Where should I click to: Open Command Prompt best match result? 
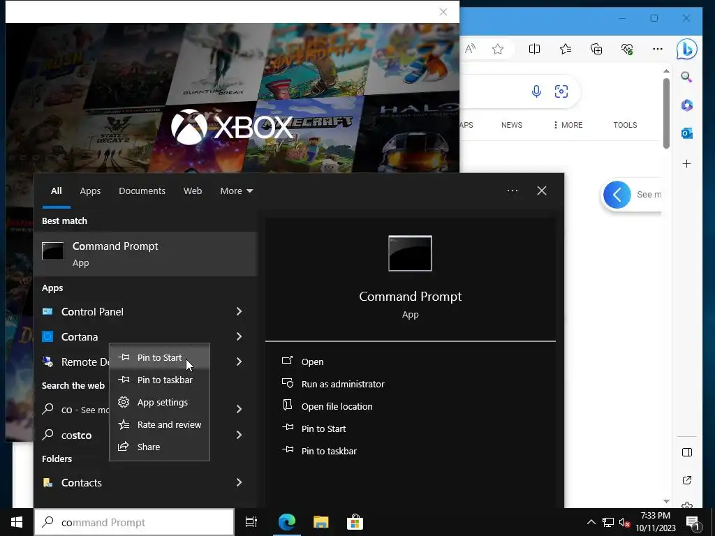coord(145,254)
